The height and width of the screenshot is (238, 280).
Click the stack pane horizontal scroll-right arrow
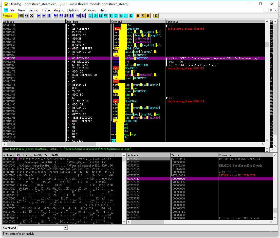tap(271, 222)
